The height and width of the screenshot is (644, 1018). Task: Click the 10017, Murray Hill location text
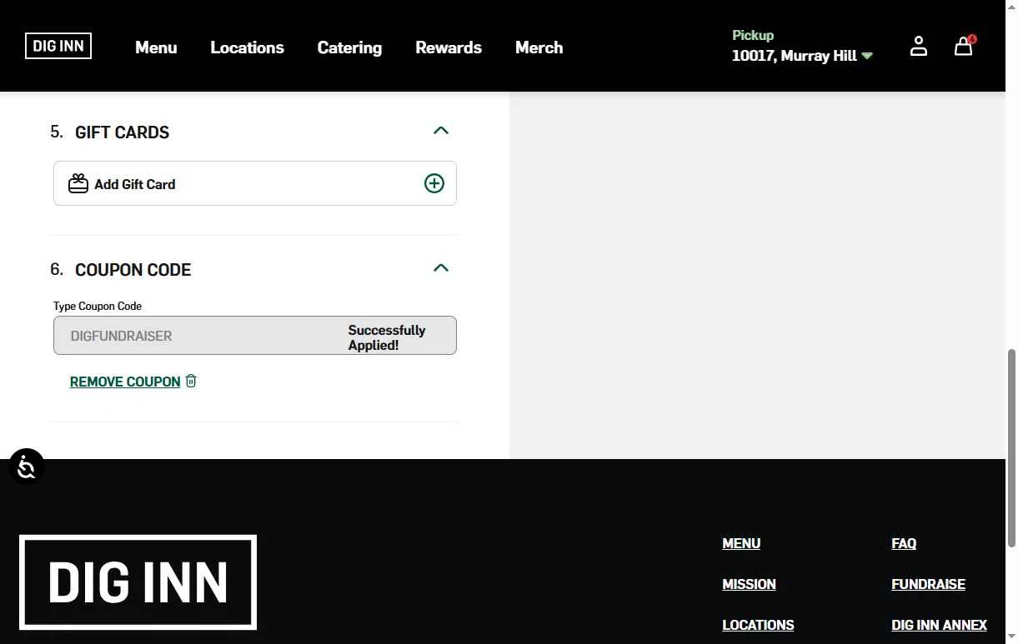click(x=794, y=56)
